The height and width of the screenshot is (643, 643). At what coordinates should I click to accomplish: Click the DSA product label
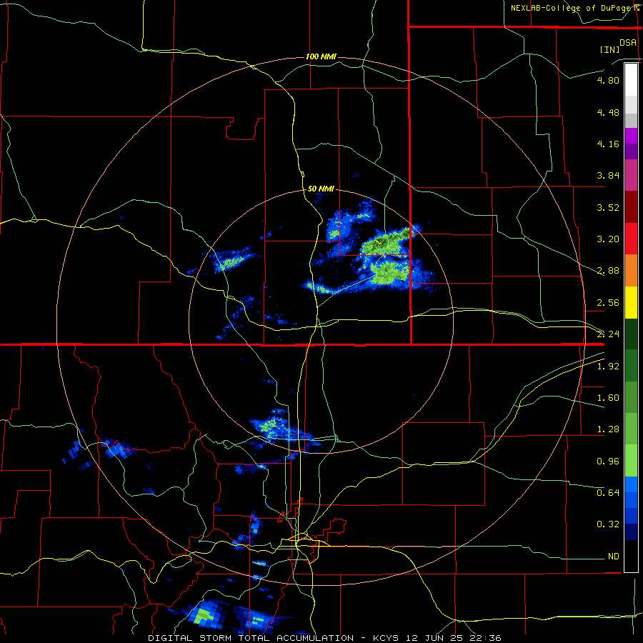click(x=628, y=42)
